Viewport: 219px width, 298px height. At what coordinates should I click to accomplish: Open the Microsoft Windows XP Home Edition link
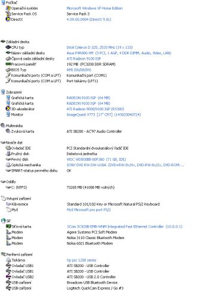tap(94, 8)
